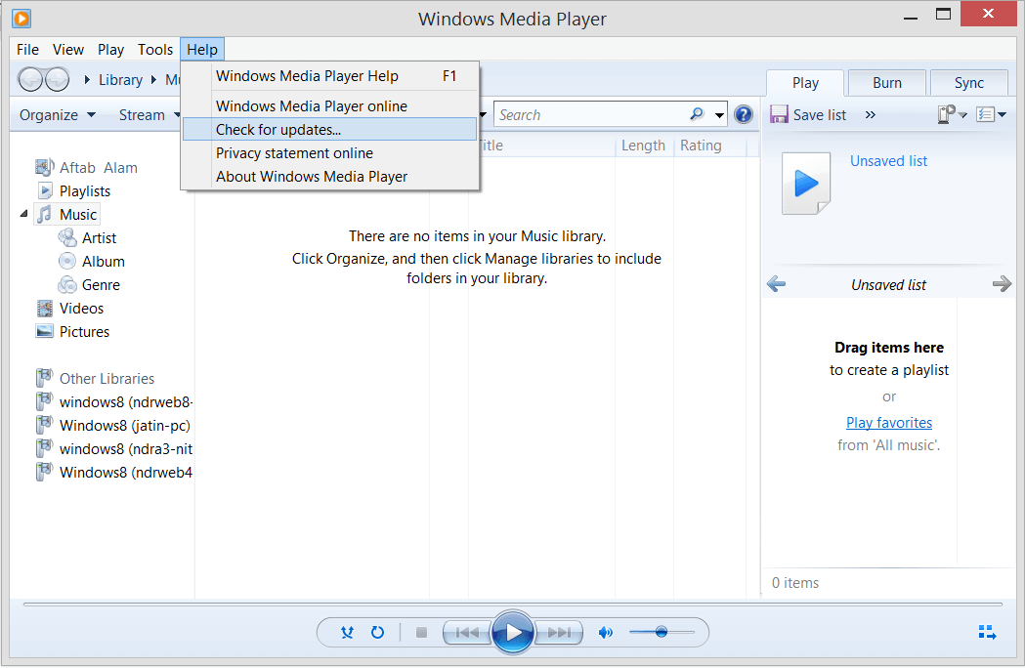Click the Unsaved list title link
The image size is (1025, 668).
[888, 161]
